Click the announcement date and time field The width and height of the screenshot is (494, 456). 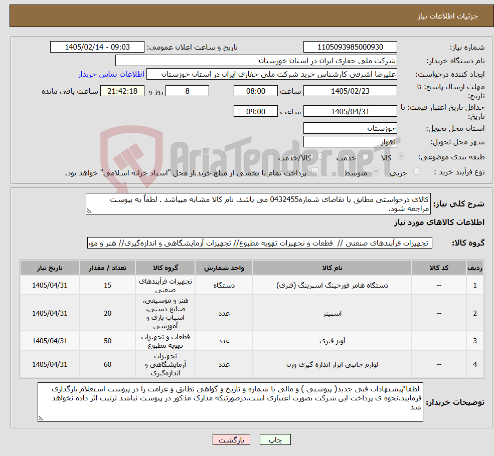pos(97,47)
